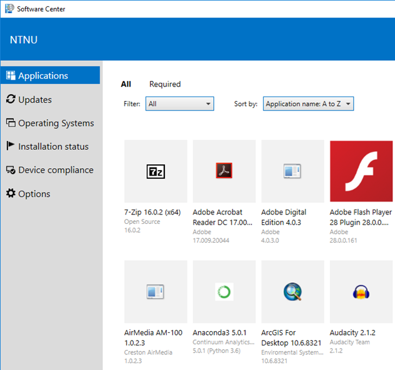The width and height of the screenshot is (395, 370).
Task: Open the AirMedia AM-100 tile icon
Action: point(155,292)
